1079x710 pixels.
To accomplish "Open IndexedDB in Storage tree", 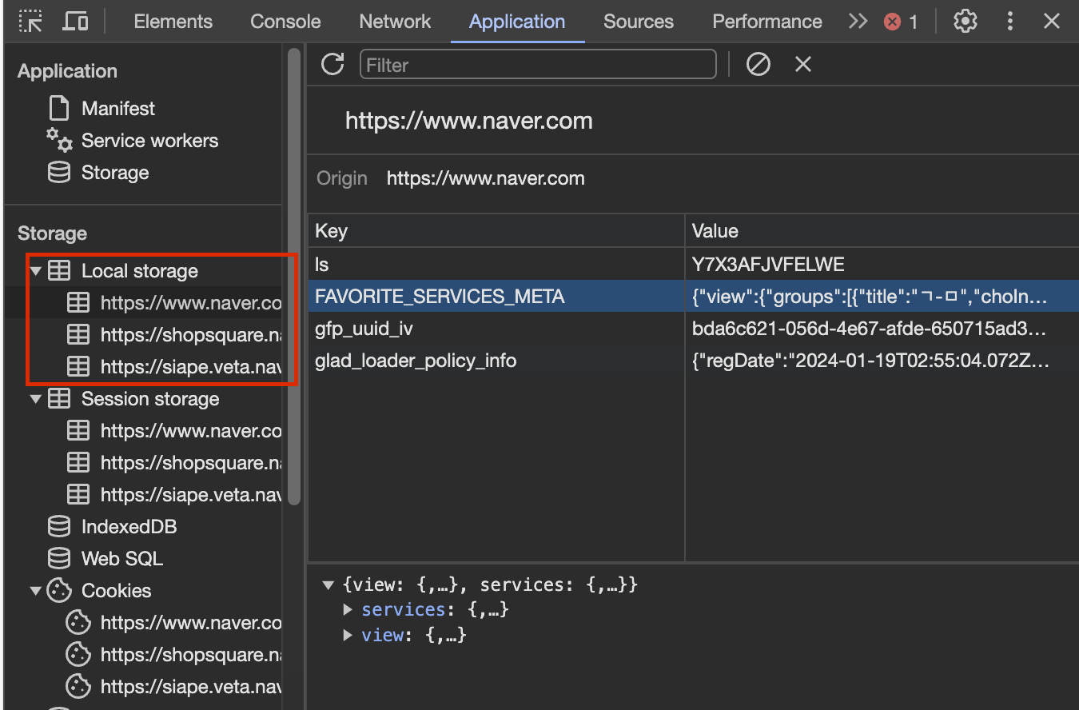I will 129,527.
